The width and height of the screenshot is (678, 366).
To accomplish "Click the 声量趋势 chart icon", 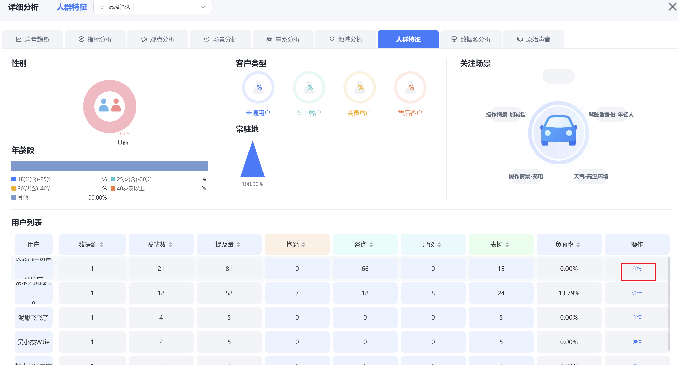I will tap(19, 39).
